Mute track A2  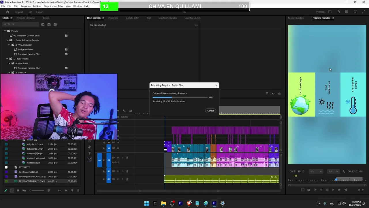118,171
